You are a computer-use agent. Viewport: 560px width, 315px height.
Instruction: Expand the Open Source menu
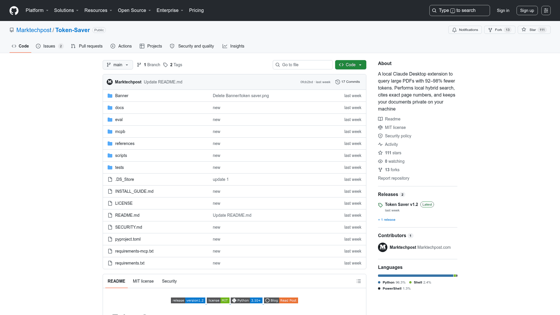coord(134,10)
